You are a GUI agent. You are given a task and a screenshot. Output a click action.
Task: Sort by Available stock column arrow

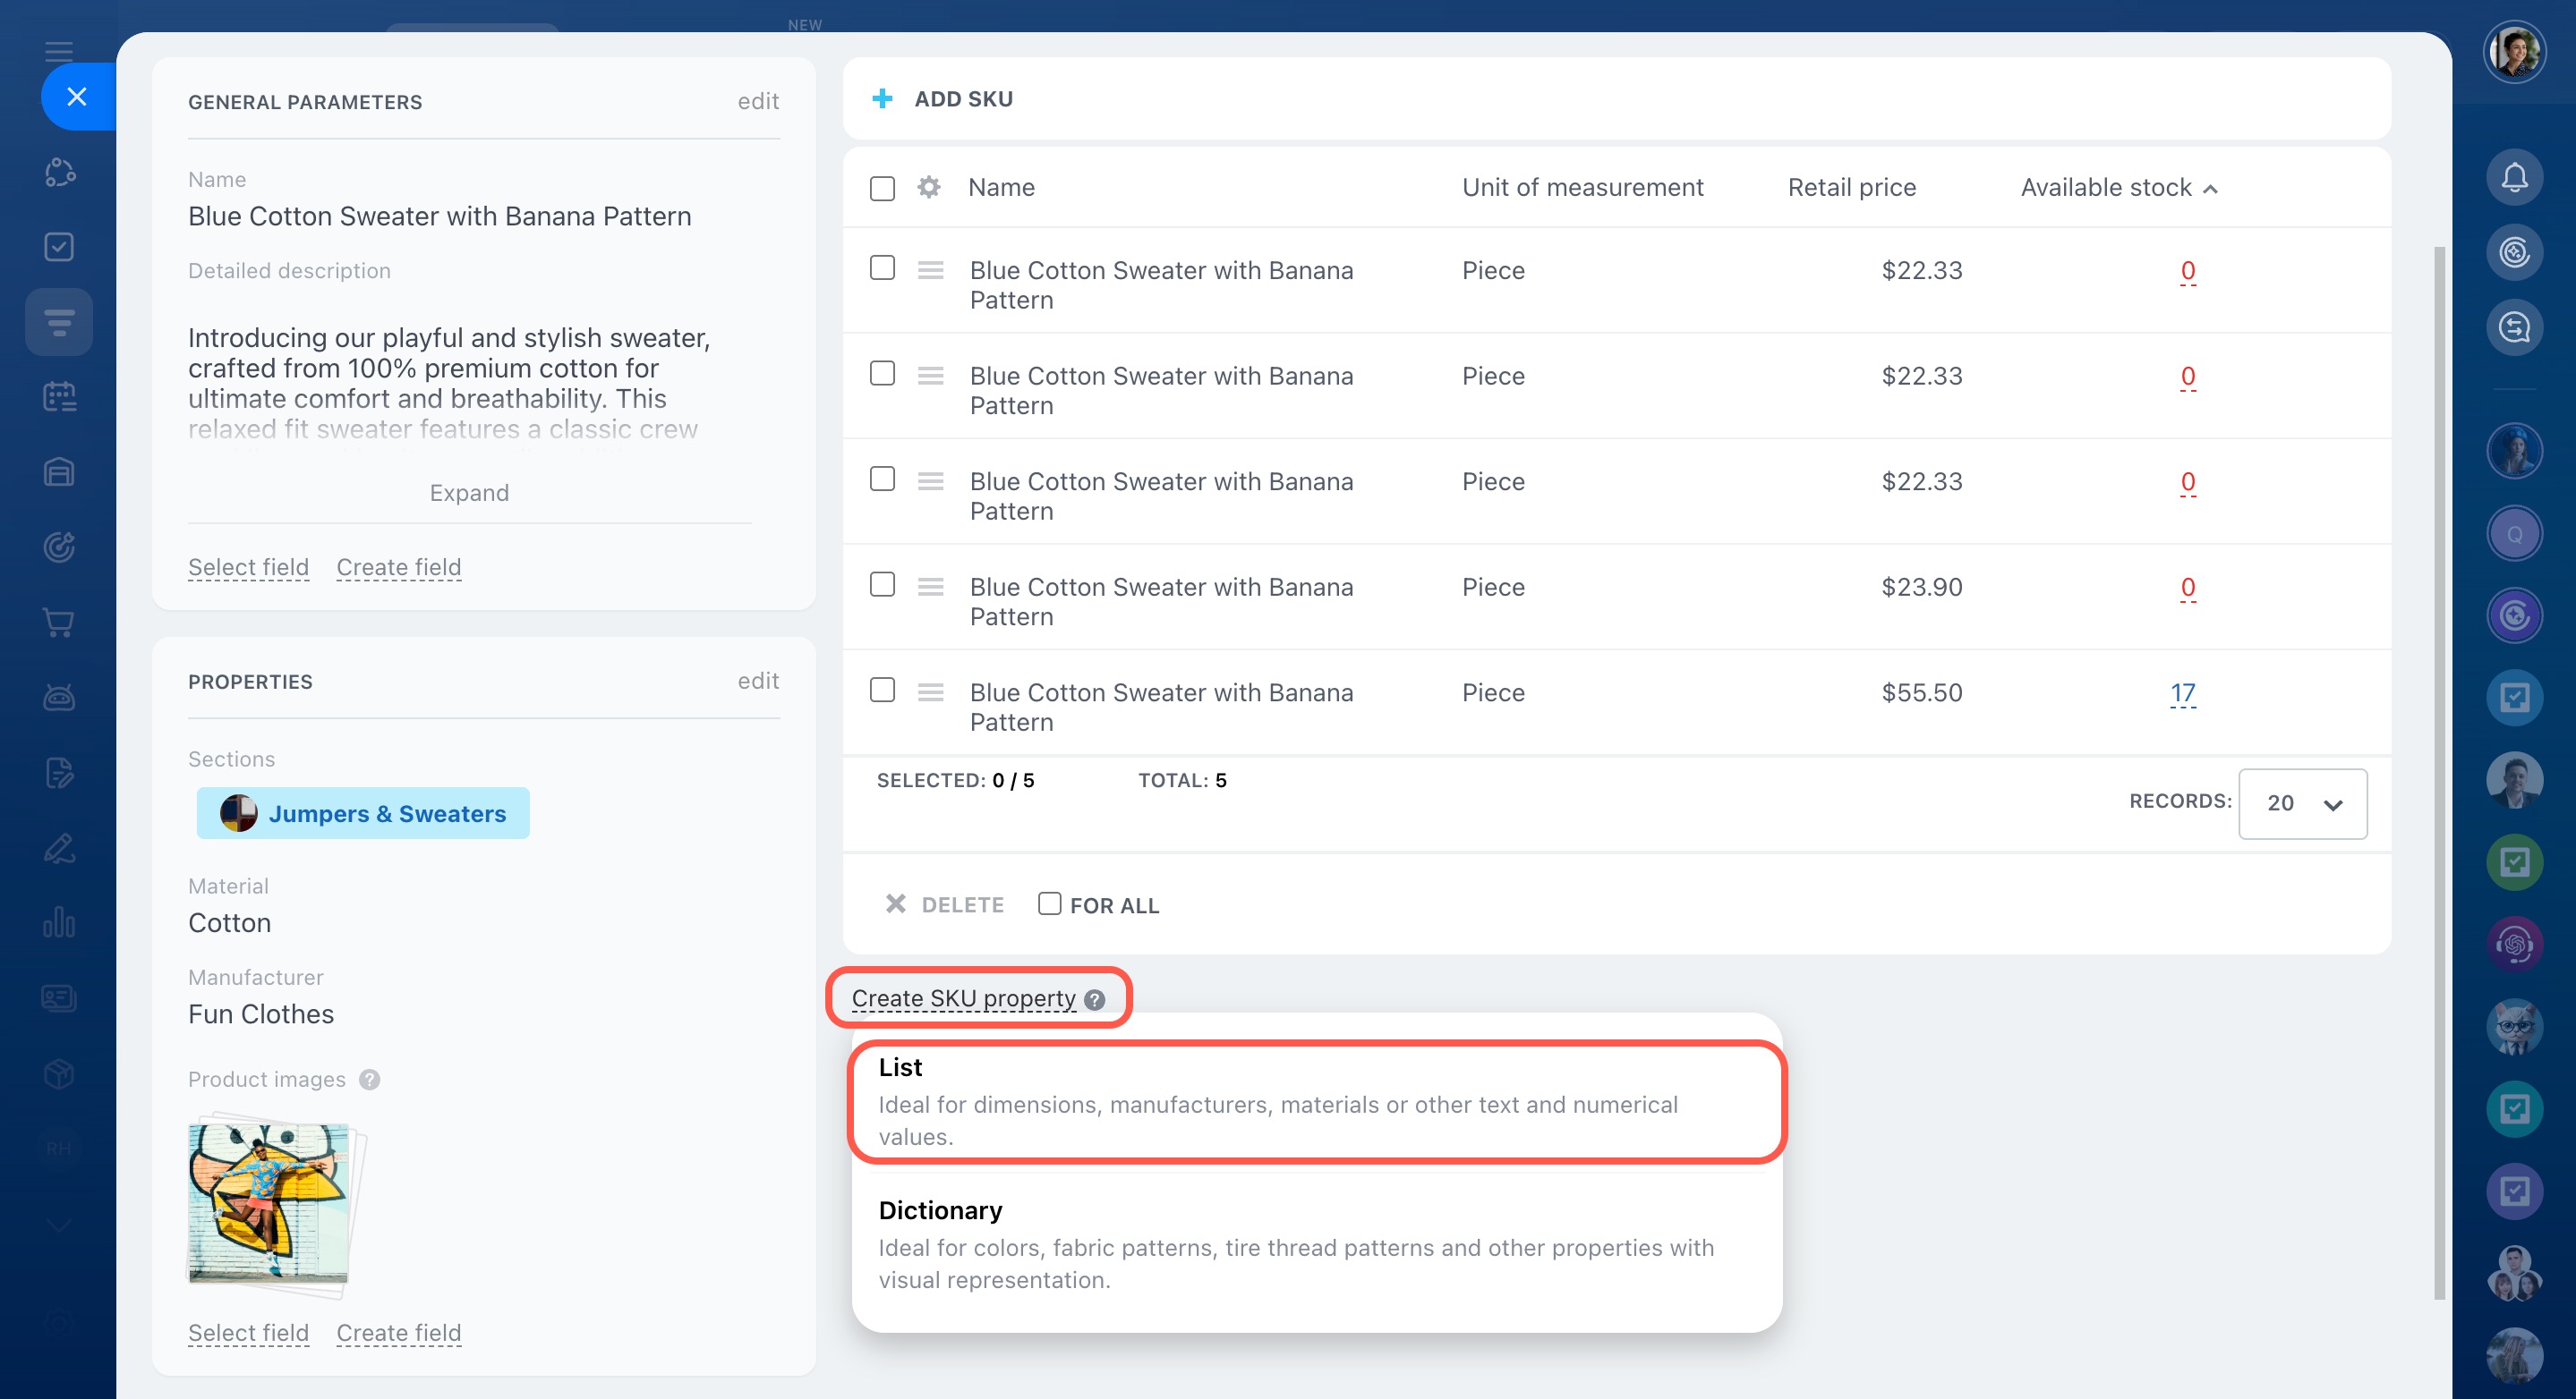pos(2210,189)
